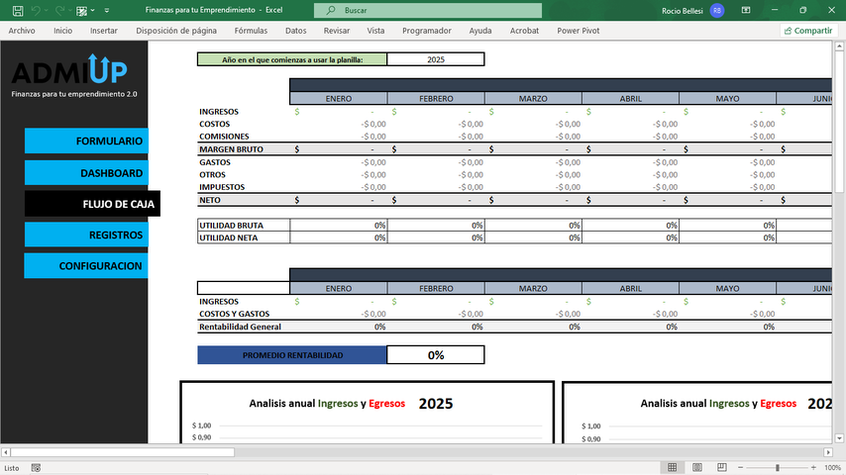846x475 pixels.
Task: Click the vertical scrollbar up arrow
Action: [839, 47]
